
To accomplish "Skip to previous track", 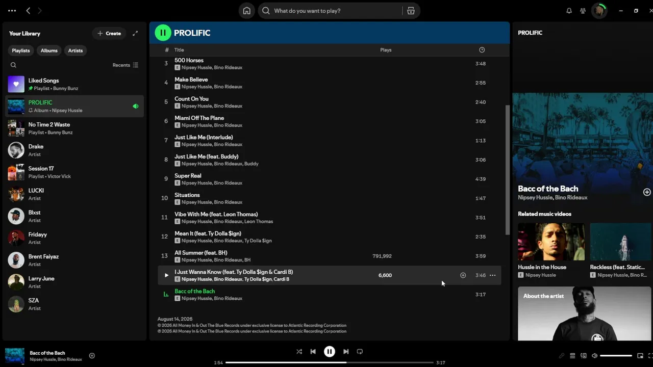I will pyautogui.click(x=313, y=352).
